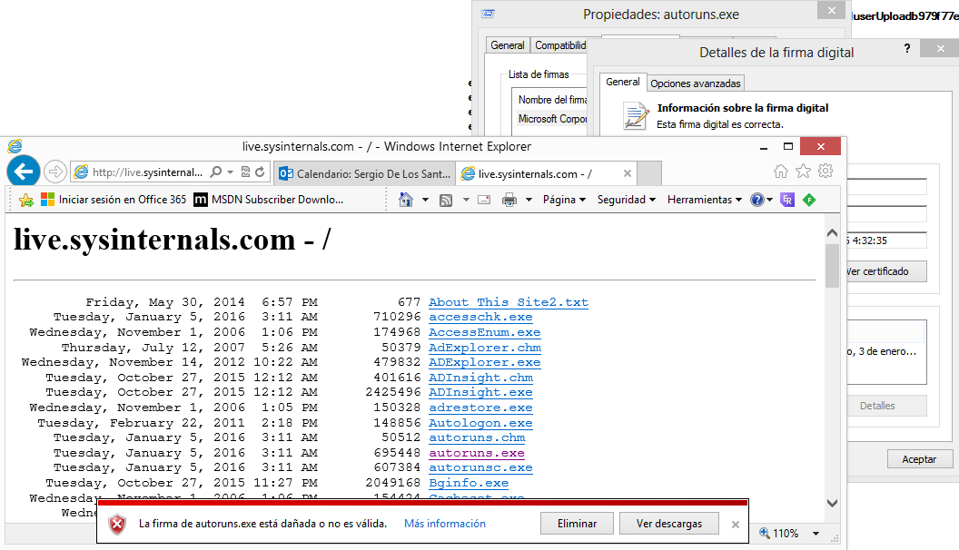The width and height of the screenshot is (959, 550).
Task: Open the autorunsc.exe link
Action: point(480,467)
